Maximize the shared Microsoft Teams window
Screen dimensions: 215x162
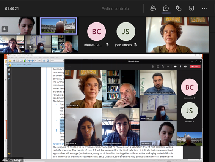(x=196, y=61)
